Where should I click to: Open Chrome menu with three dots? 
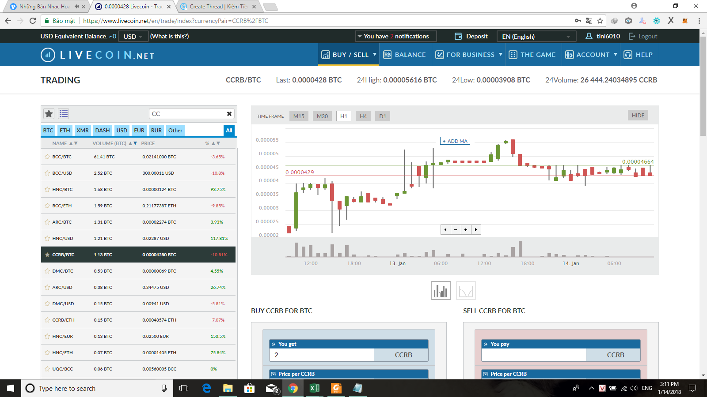tap(699, 21)
